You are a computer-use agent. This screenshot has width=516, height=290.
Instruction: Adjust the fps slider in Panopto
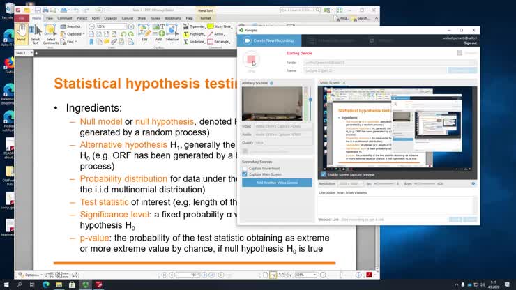click(384, 183)
